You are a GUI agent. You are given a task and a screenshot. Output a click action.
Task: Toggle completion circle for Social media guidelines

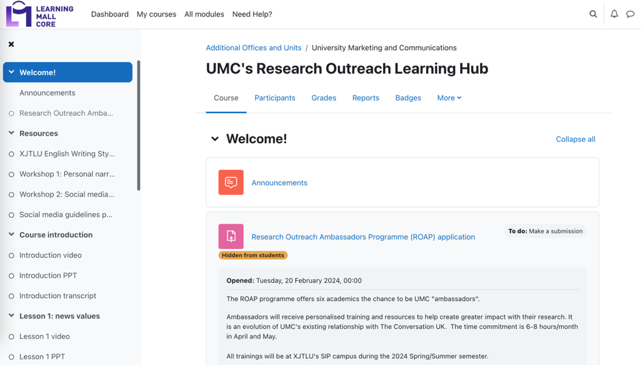tap(12, 215)
